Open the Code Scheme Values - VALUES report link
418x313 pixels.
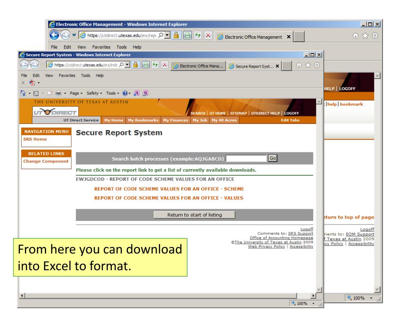pos(169,198)
